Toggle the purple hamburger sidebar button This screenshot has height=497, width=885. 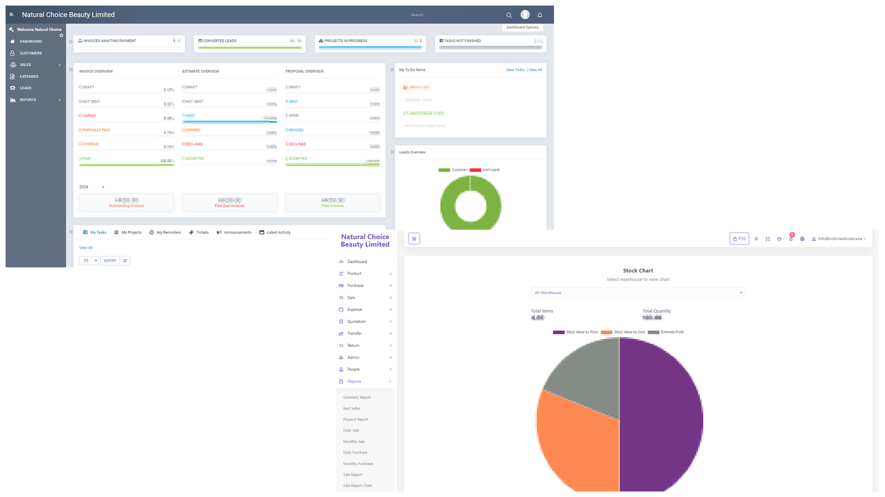[x=414, y=238]
